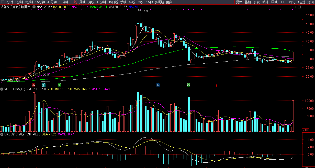Open VOL-TDX indicator dropdown arrow
This screenshot has width=315, height=168.
[2, 89]
